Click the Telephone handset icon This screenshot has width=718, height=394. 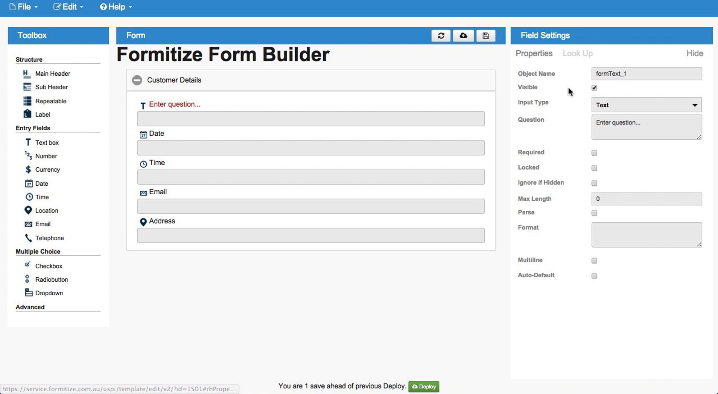tap(28, 238)
